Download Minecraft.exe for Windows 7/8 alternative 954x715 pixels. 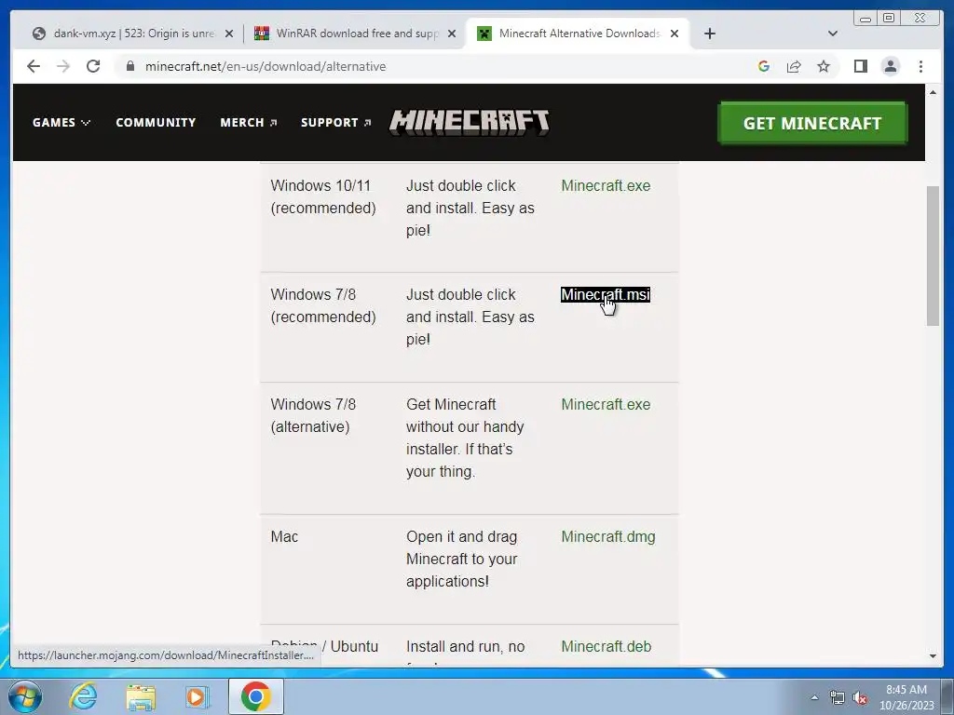pyautogui.click(x=606, y=404)
